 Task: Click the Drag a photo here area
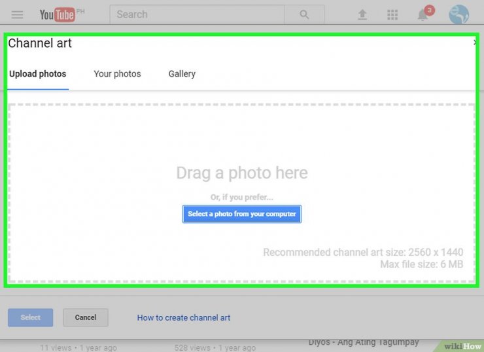coord(242,173)
